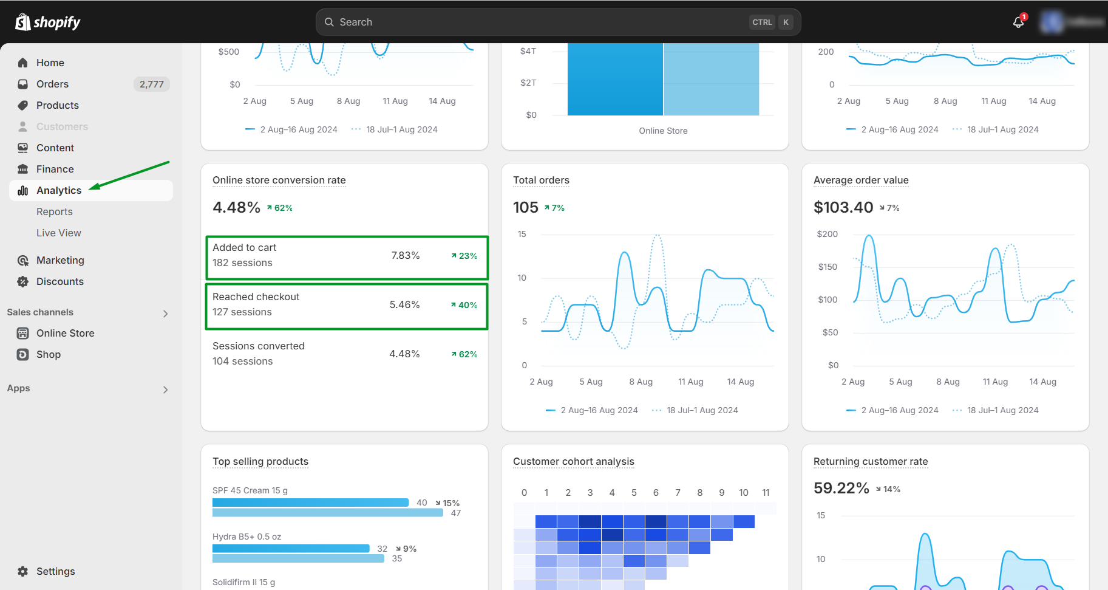Viewport: 1108px width, 590px height.
Task: Focus the Search field
Action: point(558,22)
